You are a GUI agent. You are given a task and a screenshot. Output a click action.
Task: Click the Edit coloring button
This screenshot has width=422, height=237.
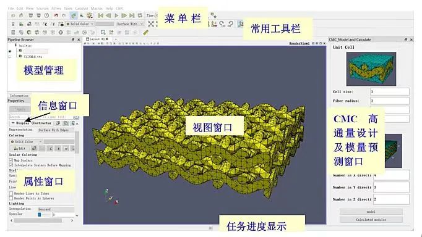(20, 148)
